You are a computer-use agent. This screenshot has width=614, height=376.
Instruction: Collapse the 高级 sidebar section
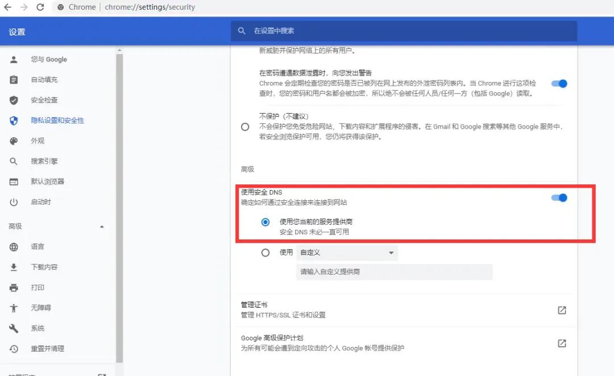tap(102, 226)
